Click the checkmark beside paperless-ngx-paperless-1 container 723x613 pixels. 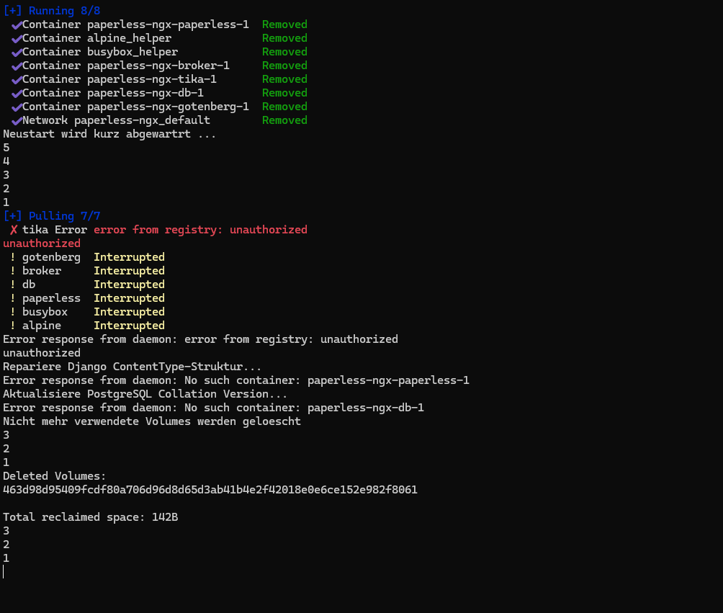16,25
